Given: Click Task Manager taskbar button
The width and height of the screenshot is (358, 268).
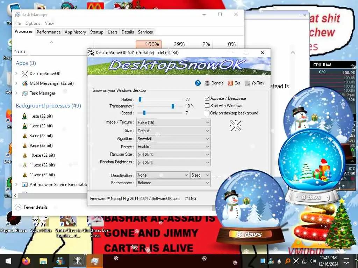Looking at the screenshot, I should pyautogui.click(x=94, y=261).
